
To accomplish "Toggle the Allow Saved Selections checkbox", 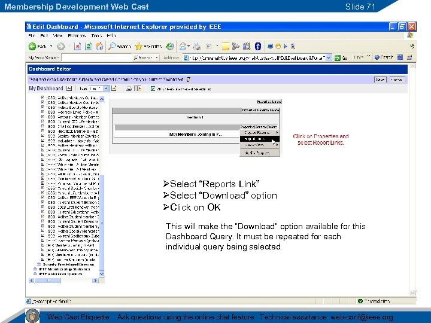I will point(153,89).
